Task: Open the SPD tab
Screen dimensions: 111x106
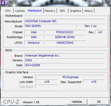Action: (62, 11)
